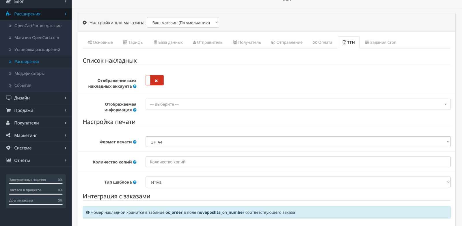Viewport: 462px width, 226px height.
Task: Click the share icon beside Маркетинг
Action: [8, 135]
